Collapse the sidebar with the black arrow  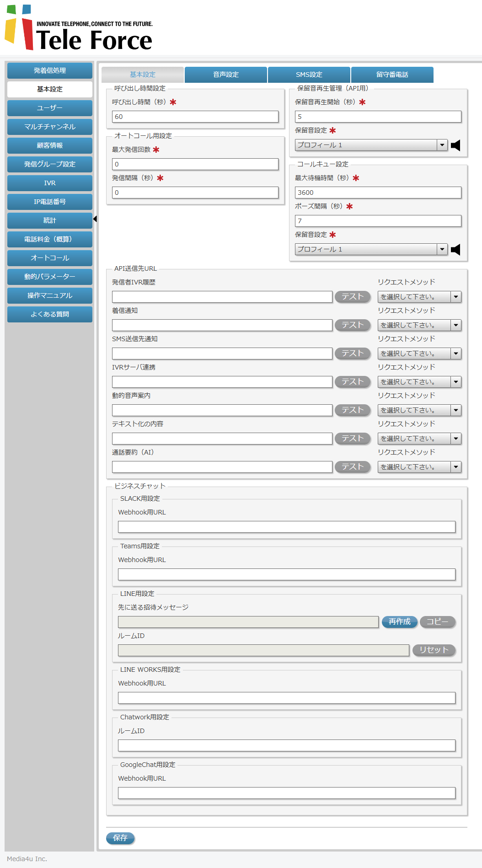click(x=95, y=219)
